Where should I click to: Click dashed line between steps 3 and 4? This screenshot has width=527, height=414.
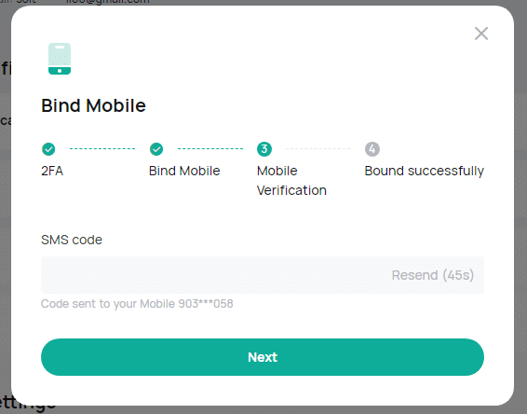click(x=318, y=148)
